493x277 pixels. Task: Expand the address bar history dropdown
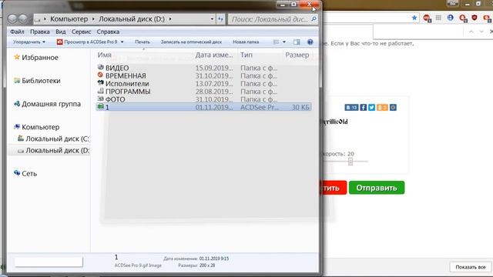click(x=212, y=19)
